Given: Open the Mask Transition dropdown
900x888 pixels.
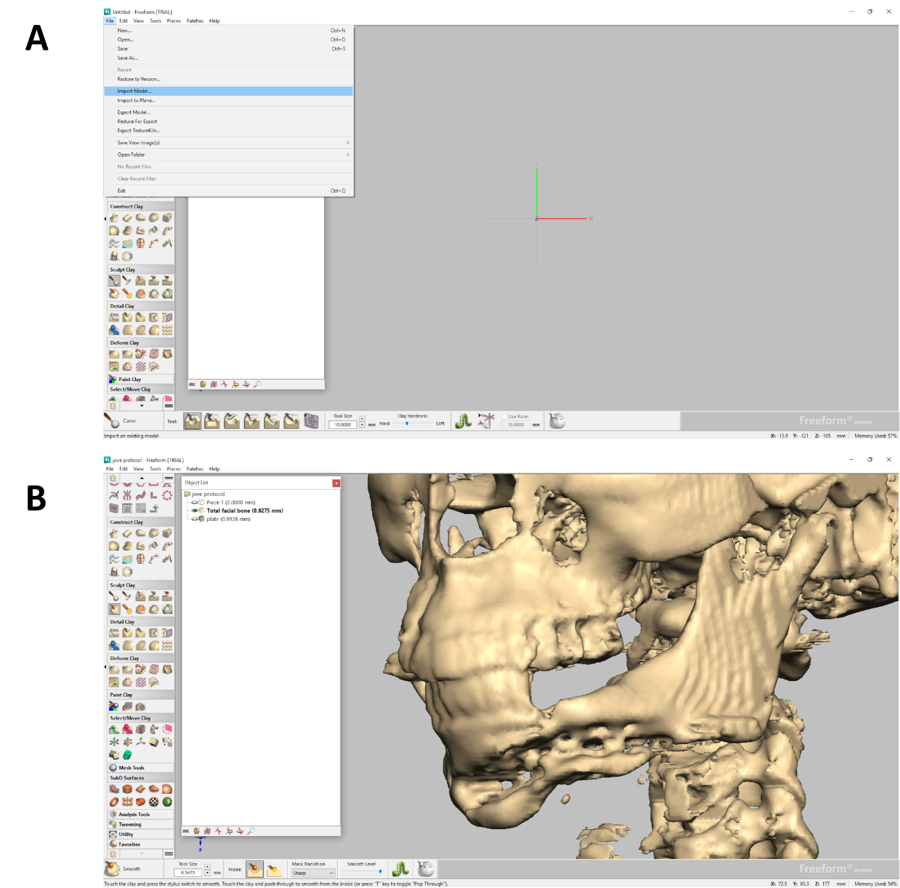Looking at the screenshot, I should 313,873.
